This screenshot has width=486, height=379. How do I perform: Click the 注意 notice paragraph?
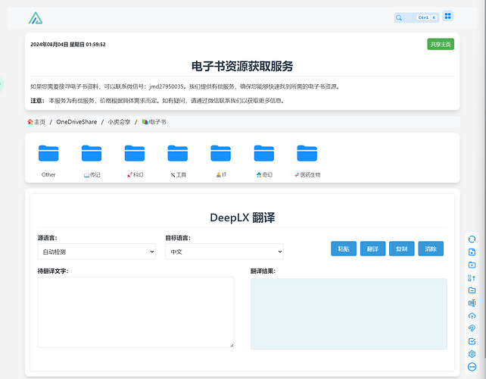157,101
